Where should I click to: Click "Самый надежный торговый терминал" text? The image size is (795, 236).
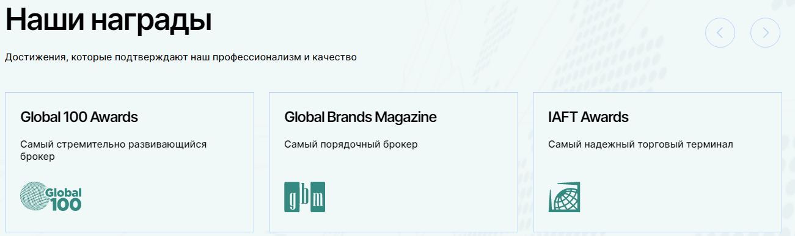(x=640, y=145)
